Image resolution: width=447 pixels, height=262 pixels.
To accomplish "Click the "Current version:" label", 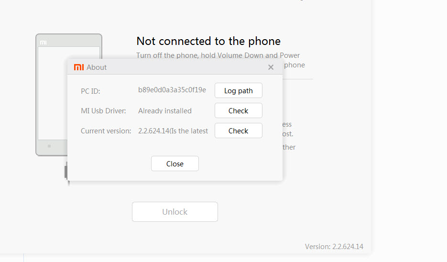I will pos(106,131).
